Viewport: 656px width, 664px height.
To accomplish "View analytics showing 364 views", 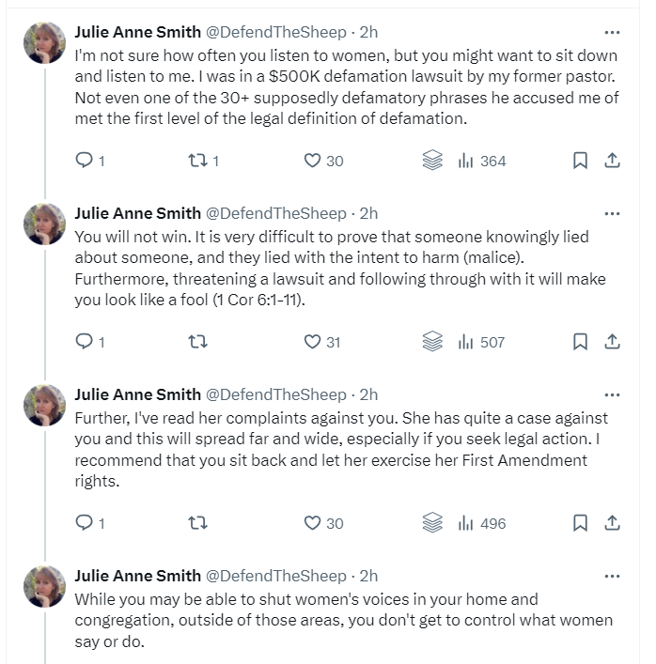I will [x=480, y=161].
